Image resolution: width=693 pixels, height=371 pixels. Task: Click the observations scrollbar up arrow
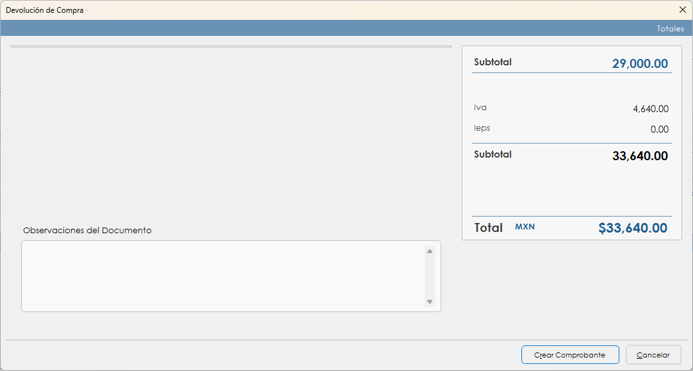click(x=430, y=251)
